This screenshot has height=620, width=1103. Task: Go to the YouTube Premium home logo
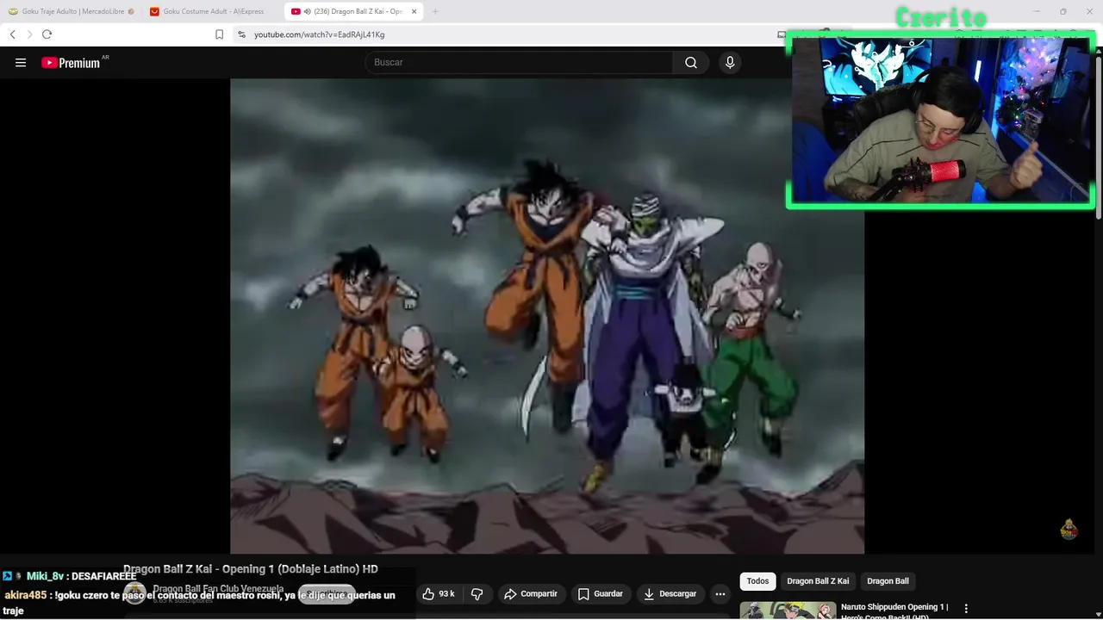click(x=73, y=63)
